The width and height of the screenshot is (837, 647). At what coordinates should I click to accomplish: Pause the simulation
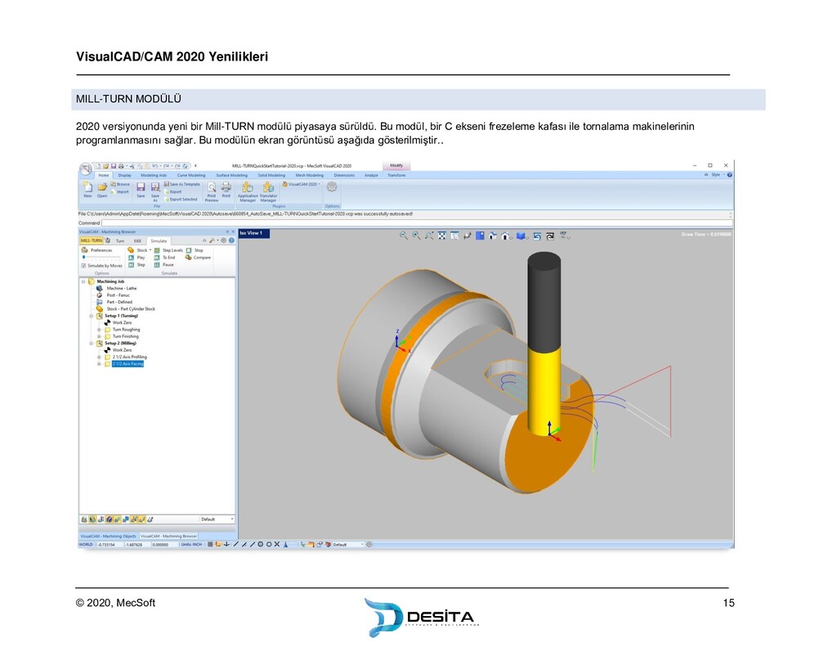[x=164, y=265]
